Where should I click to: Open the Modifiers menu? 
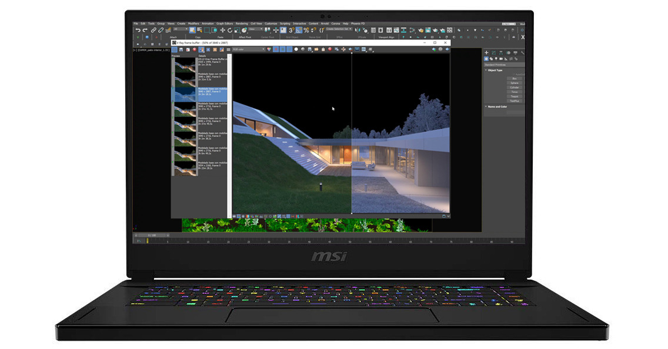pos(193,24)
